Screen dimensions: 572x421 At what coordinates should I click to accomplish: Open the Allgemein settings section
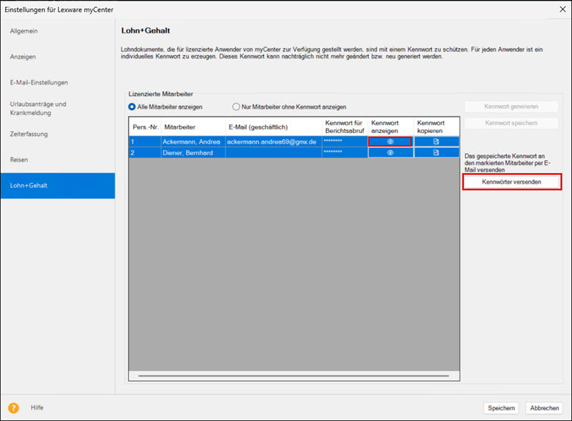tap(24, 31)
